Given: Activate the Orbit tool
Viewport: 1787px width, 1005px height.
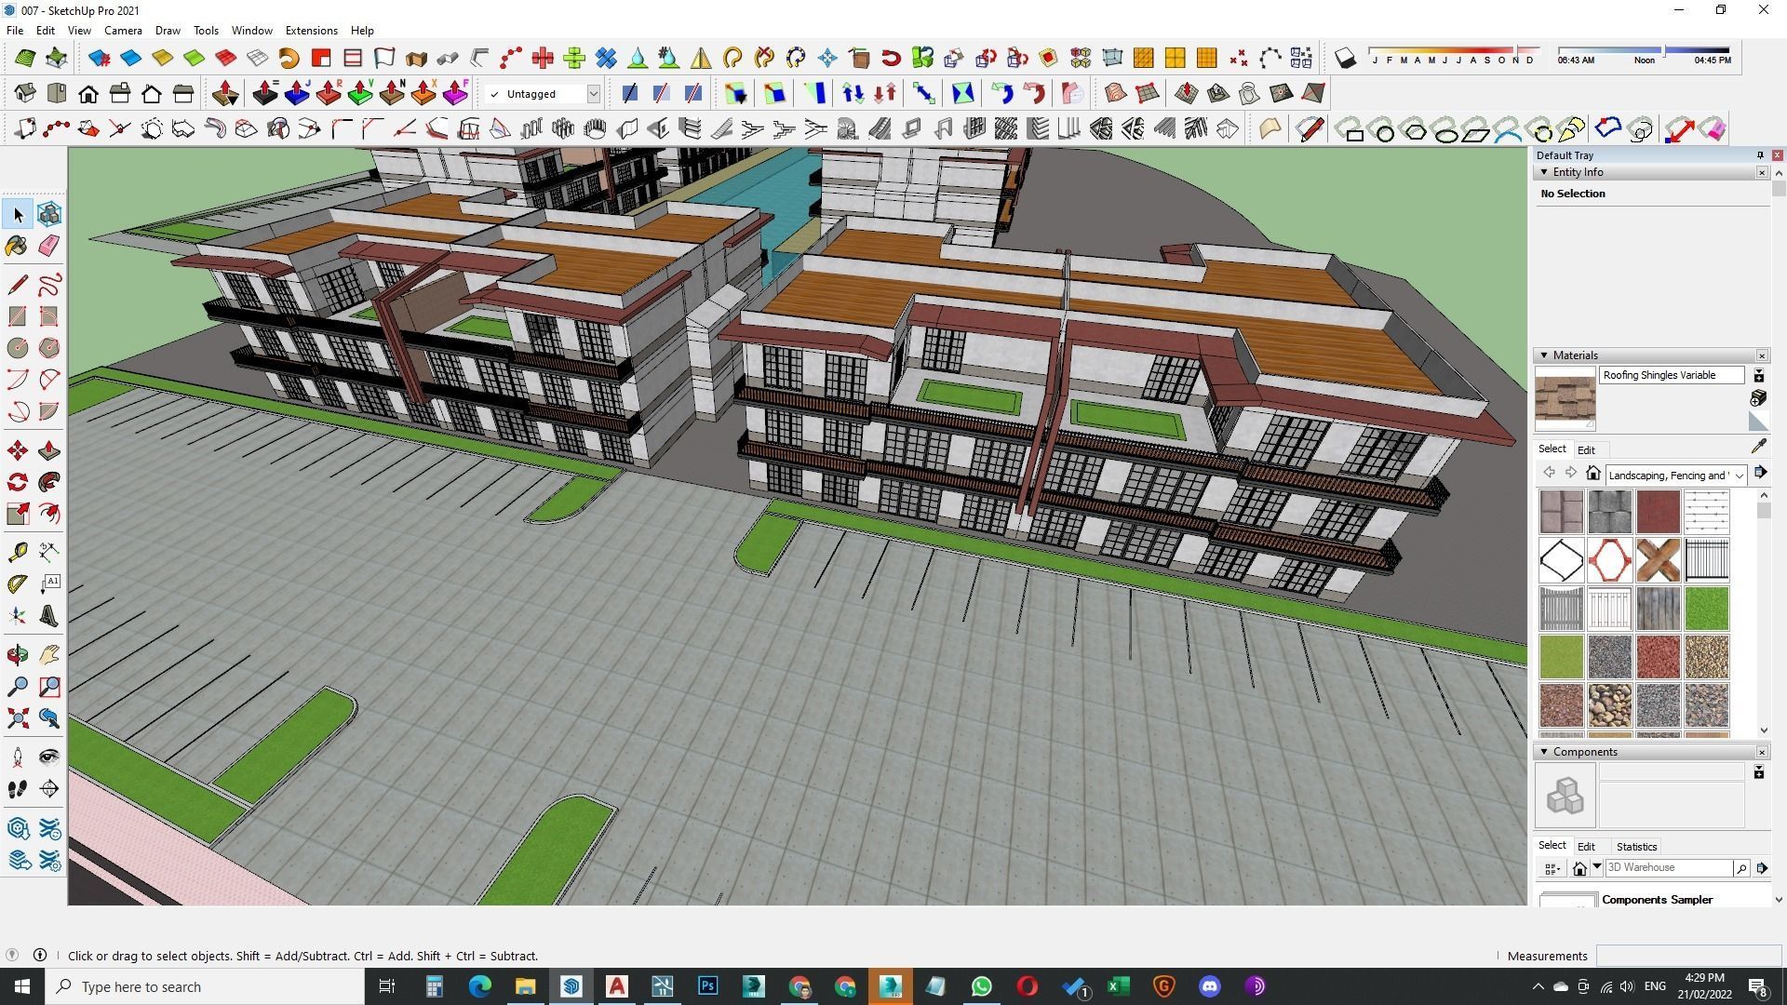Looking at the screenshot, I should click(18, 656).
